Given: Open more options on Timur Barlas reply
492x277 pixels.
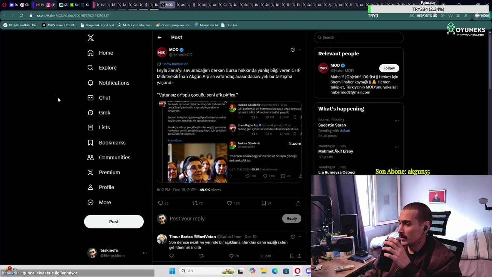Looking at the screenshot, I should tap(299, 237).
